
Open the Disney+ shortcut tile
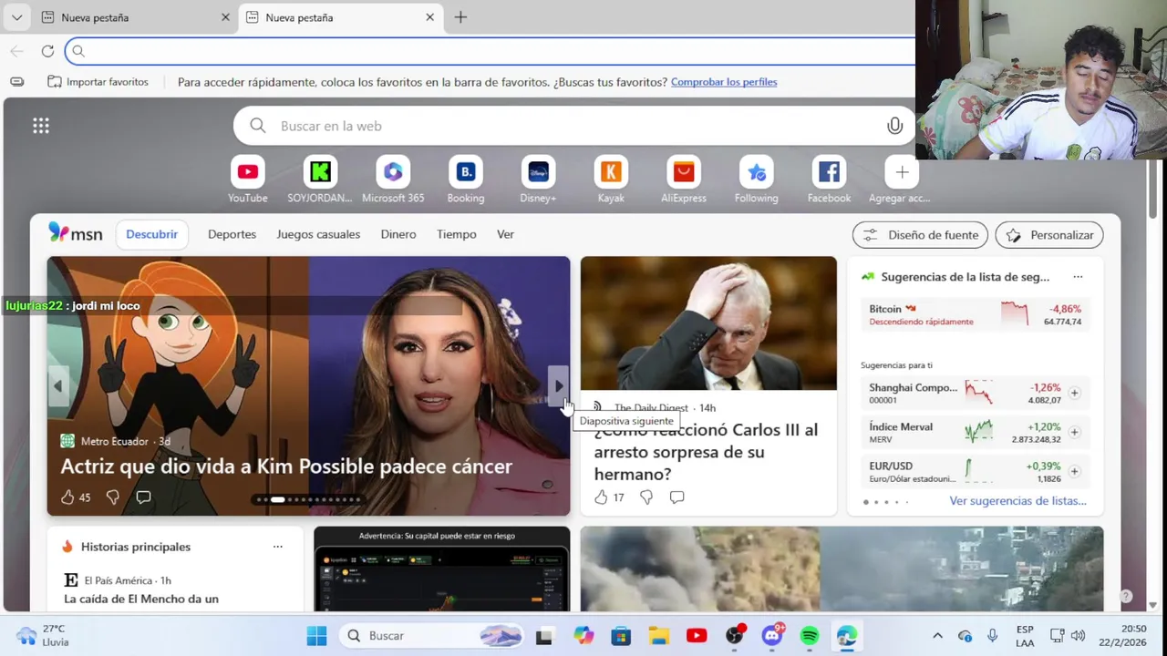pos(538,179)
